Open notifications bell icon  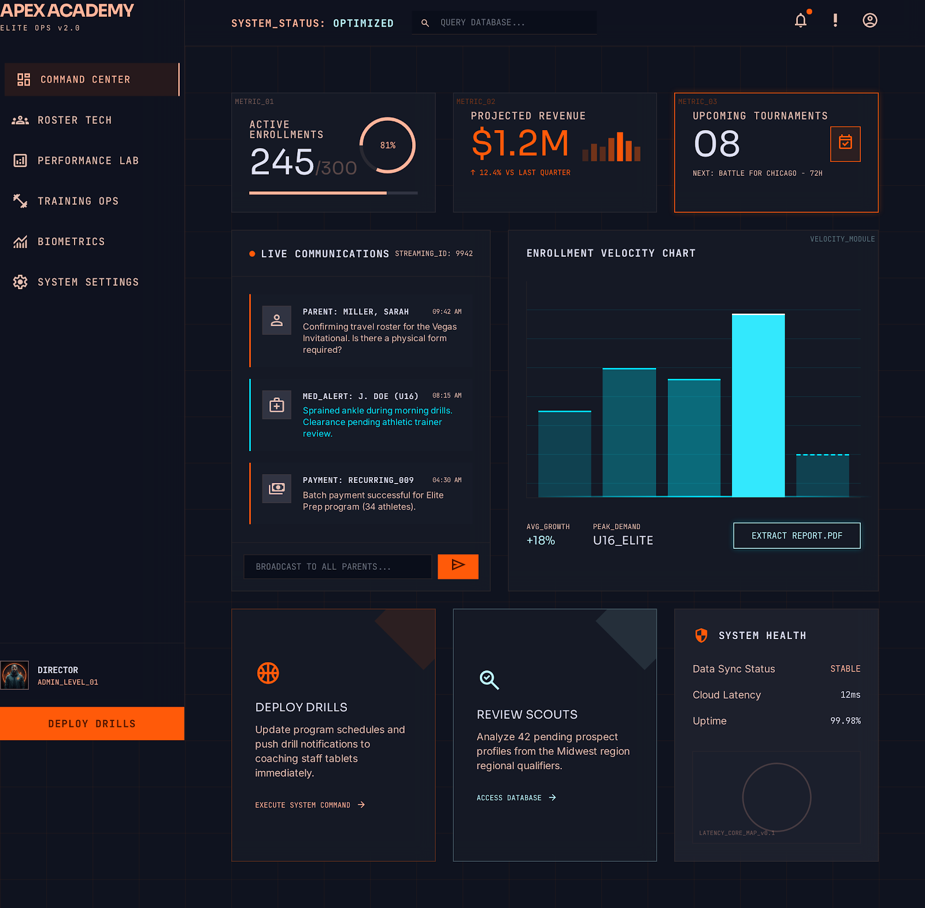pos(801,21)
